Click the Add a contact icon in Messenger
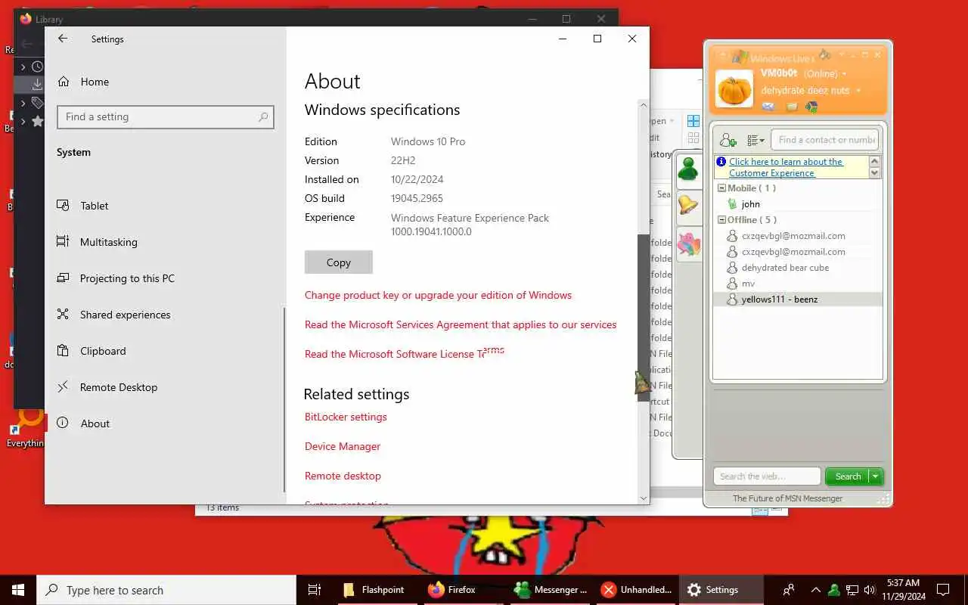 [728, 140]
